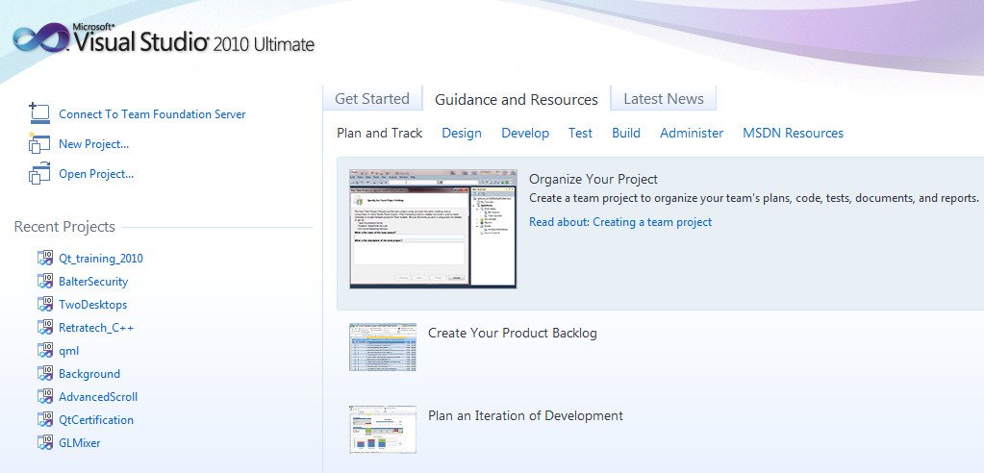Expand the Plan an Iteration of Development item
This screenshot has width=984, height=473.
pos(525,416)
